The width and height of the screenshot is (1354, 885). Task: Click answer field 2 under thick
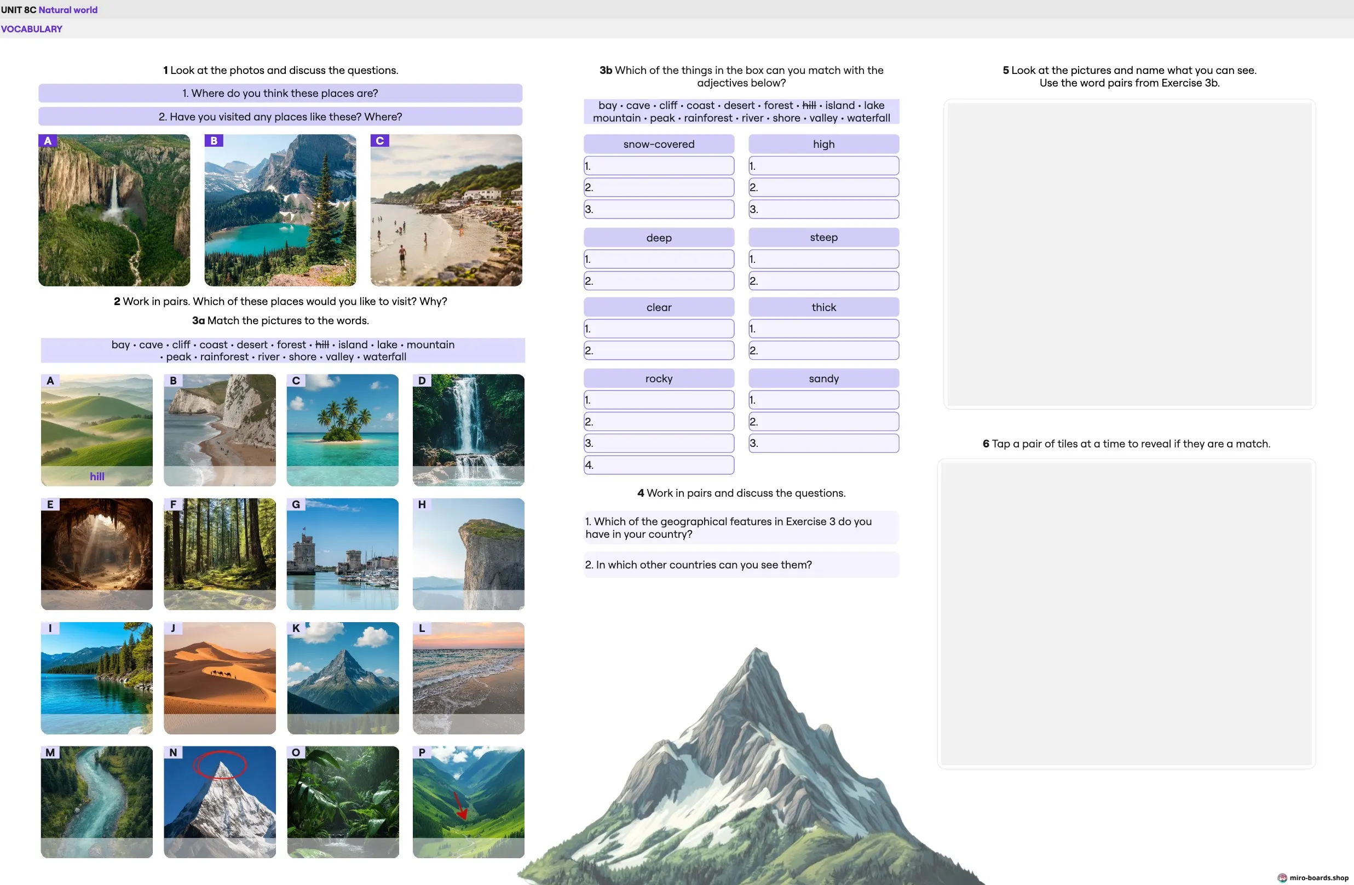[824, 350]
